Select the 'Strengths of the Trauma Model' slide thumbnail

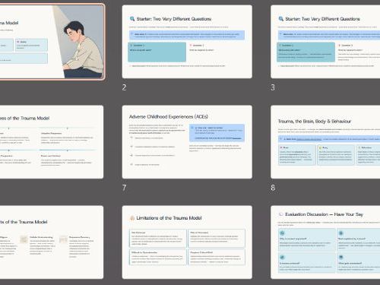point(52,242)
